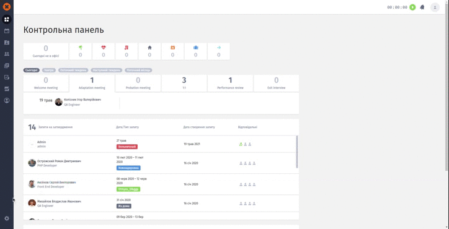Click the dark 'Из дома' request tag
Viewport: 449px width, 229px height.
click(x=123, y=206)
